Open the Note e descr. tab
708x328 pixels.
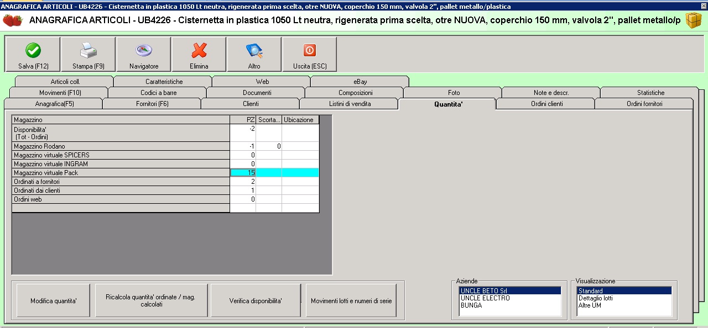click(x=551, y=93)
